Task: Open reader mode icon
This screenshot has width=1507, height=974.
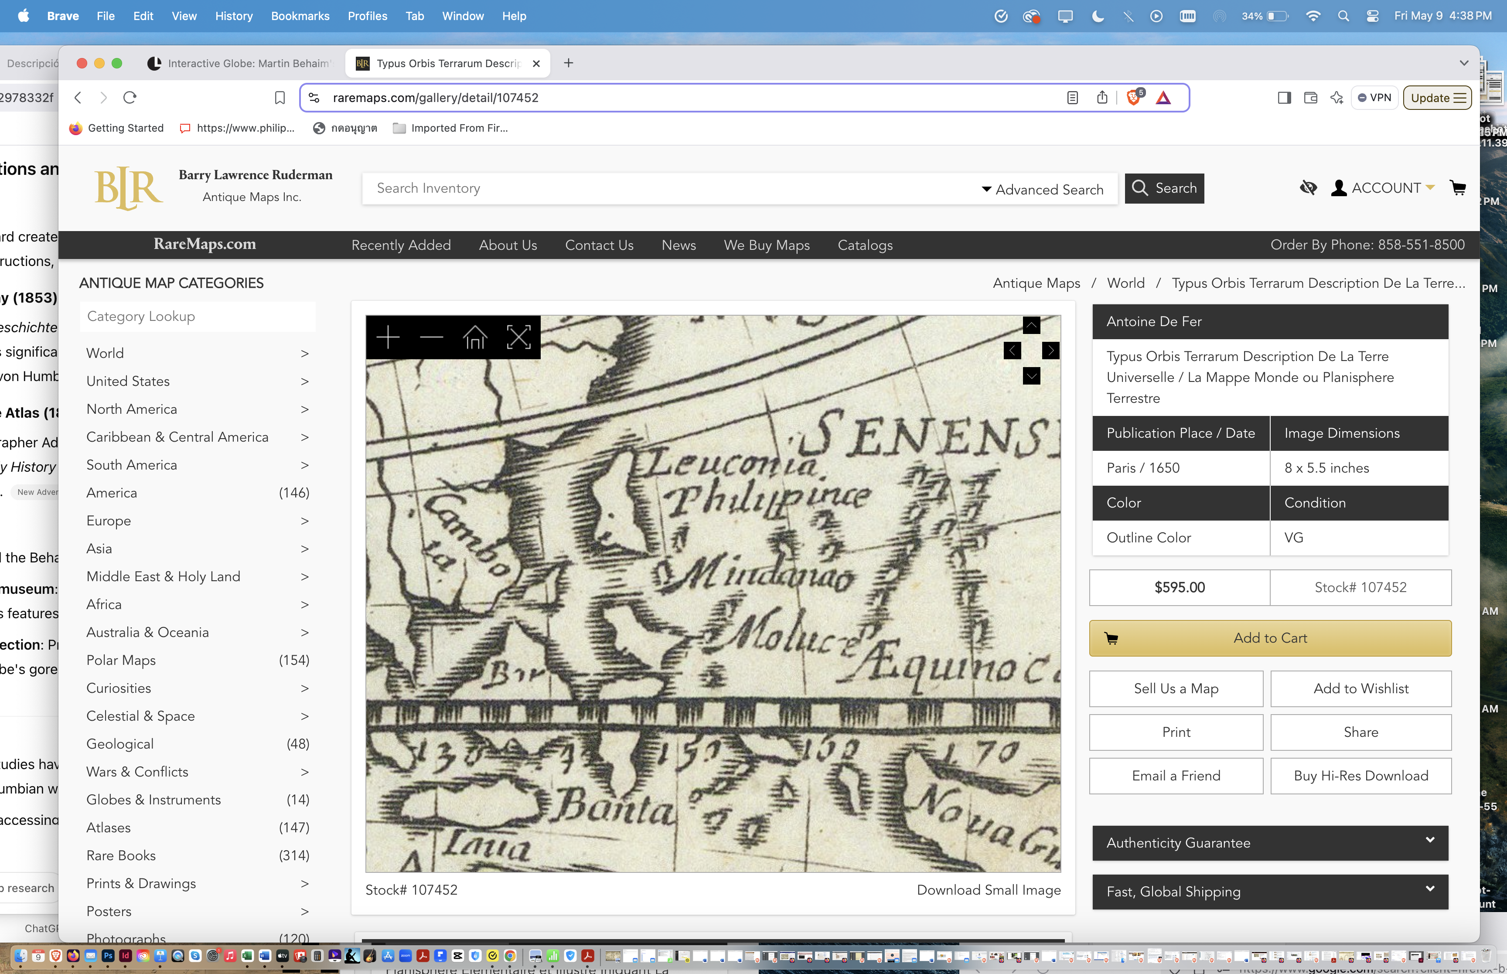Action: [x=1073, y=97]
